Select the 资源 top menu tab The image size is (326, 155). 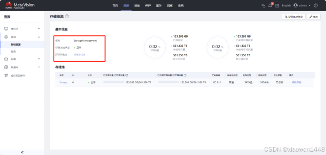click(x=126, y=6)
